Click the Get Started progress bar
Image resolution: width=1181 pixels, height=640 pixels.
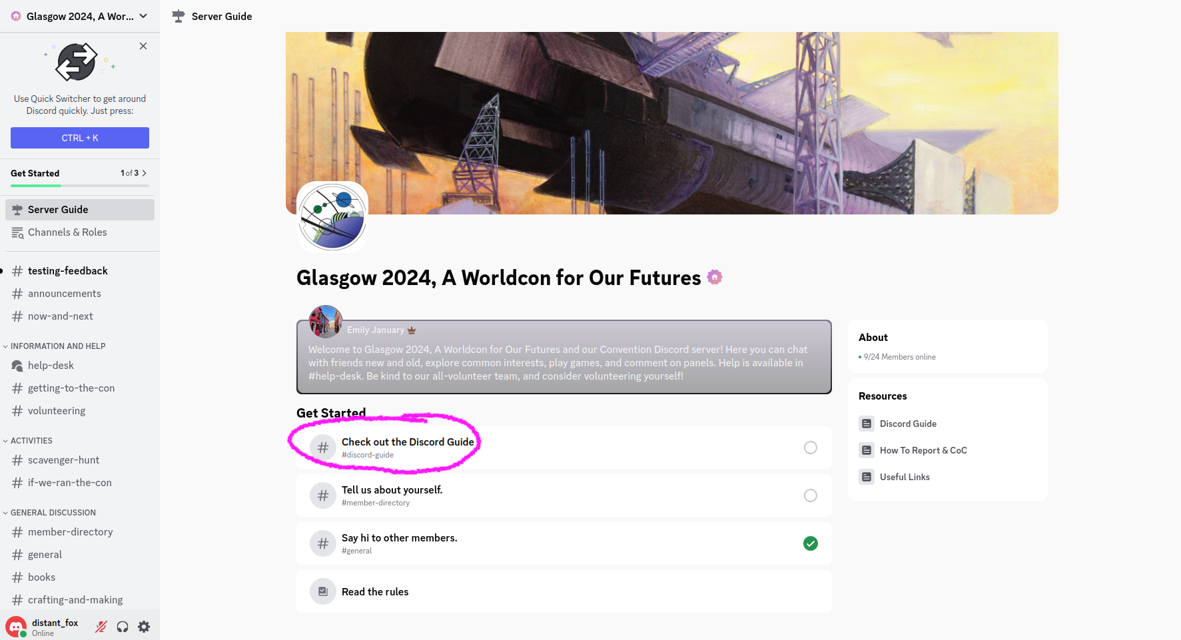click(x=79, y=186)
